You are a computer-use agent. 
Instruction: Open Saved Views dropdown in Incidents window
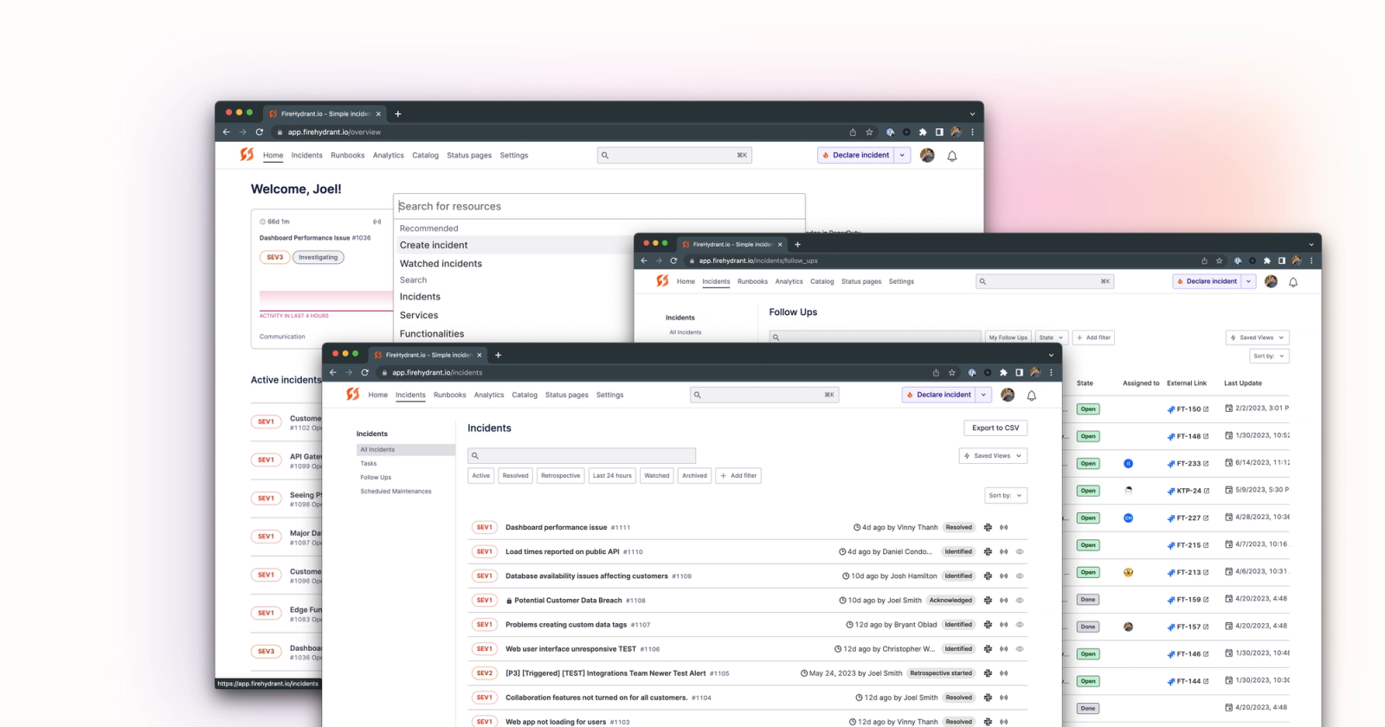pos(993,455)
